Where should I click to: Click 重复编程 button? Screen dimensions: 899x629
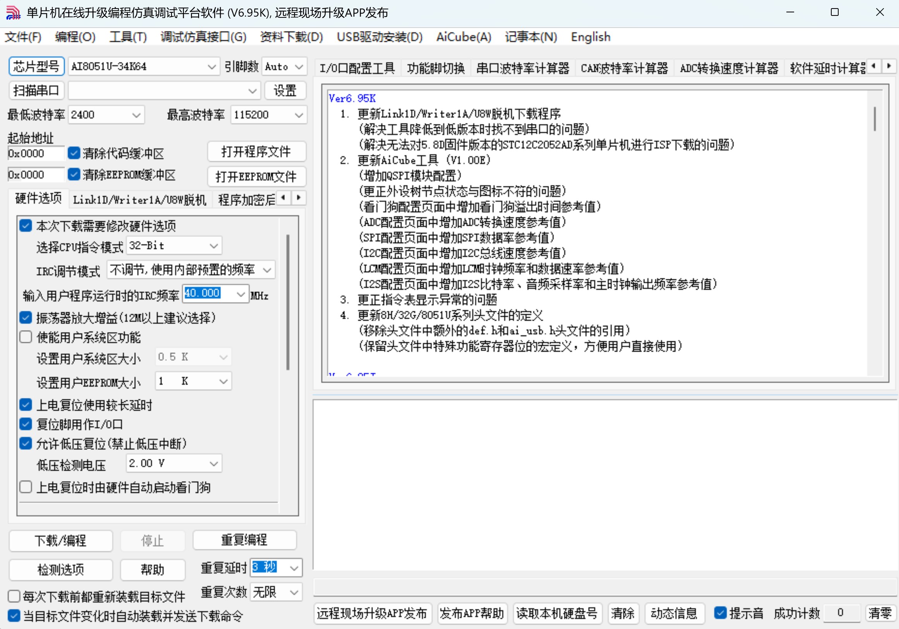244,540
